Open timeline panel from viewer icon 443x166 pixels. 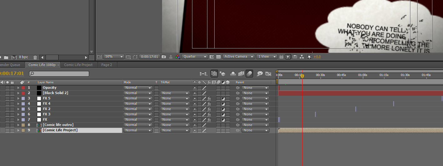point(294,57)
